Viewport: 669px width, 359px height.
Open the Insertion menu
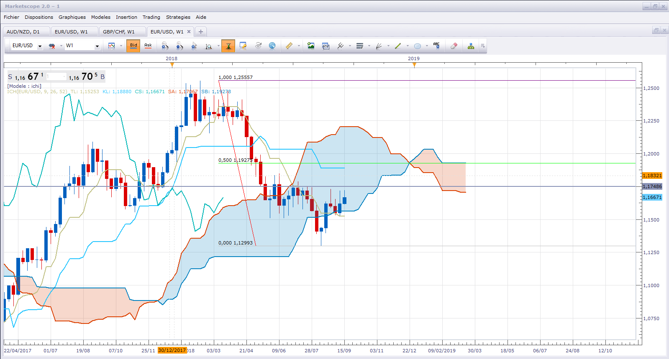coord(126,17)
